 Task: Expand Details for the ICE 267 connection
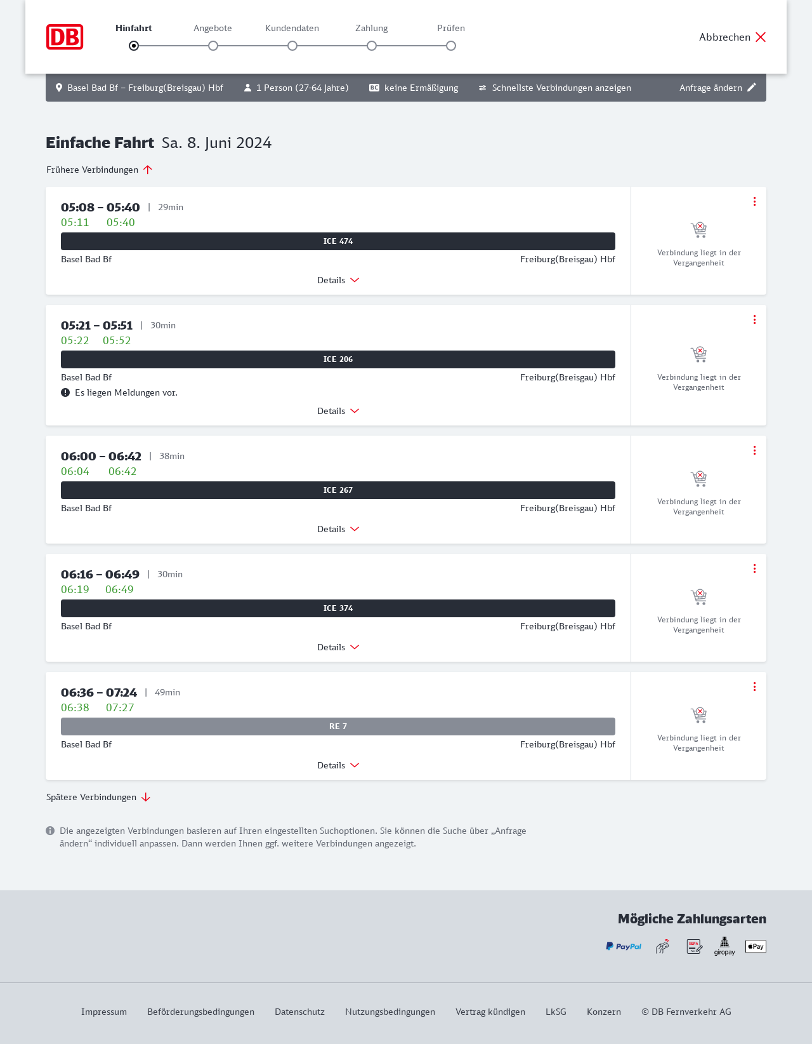coord(338,529)
